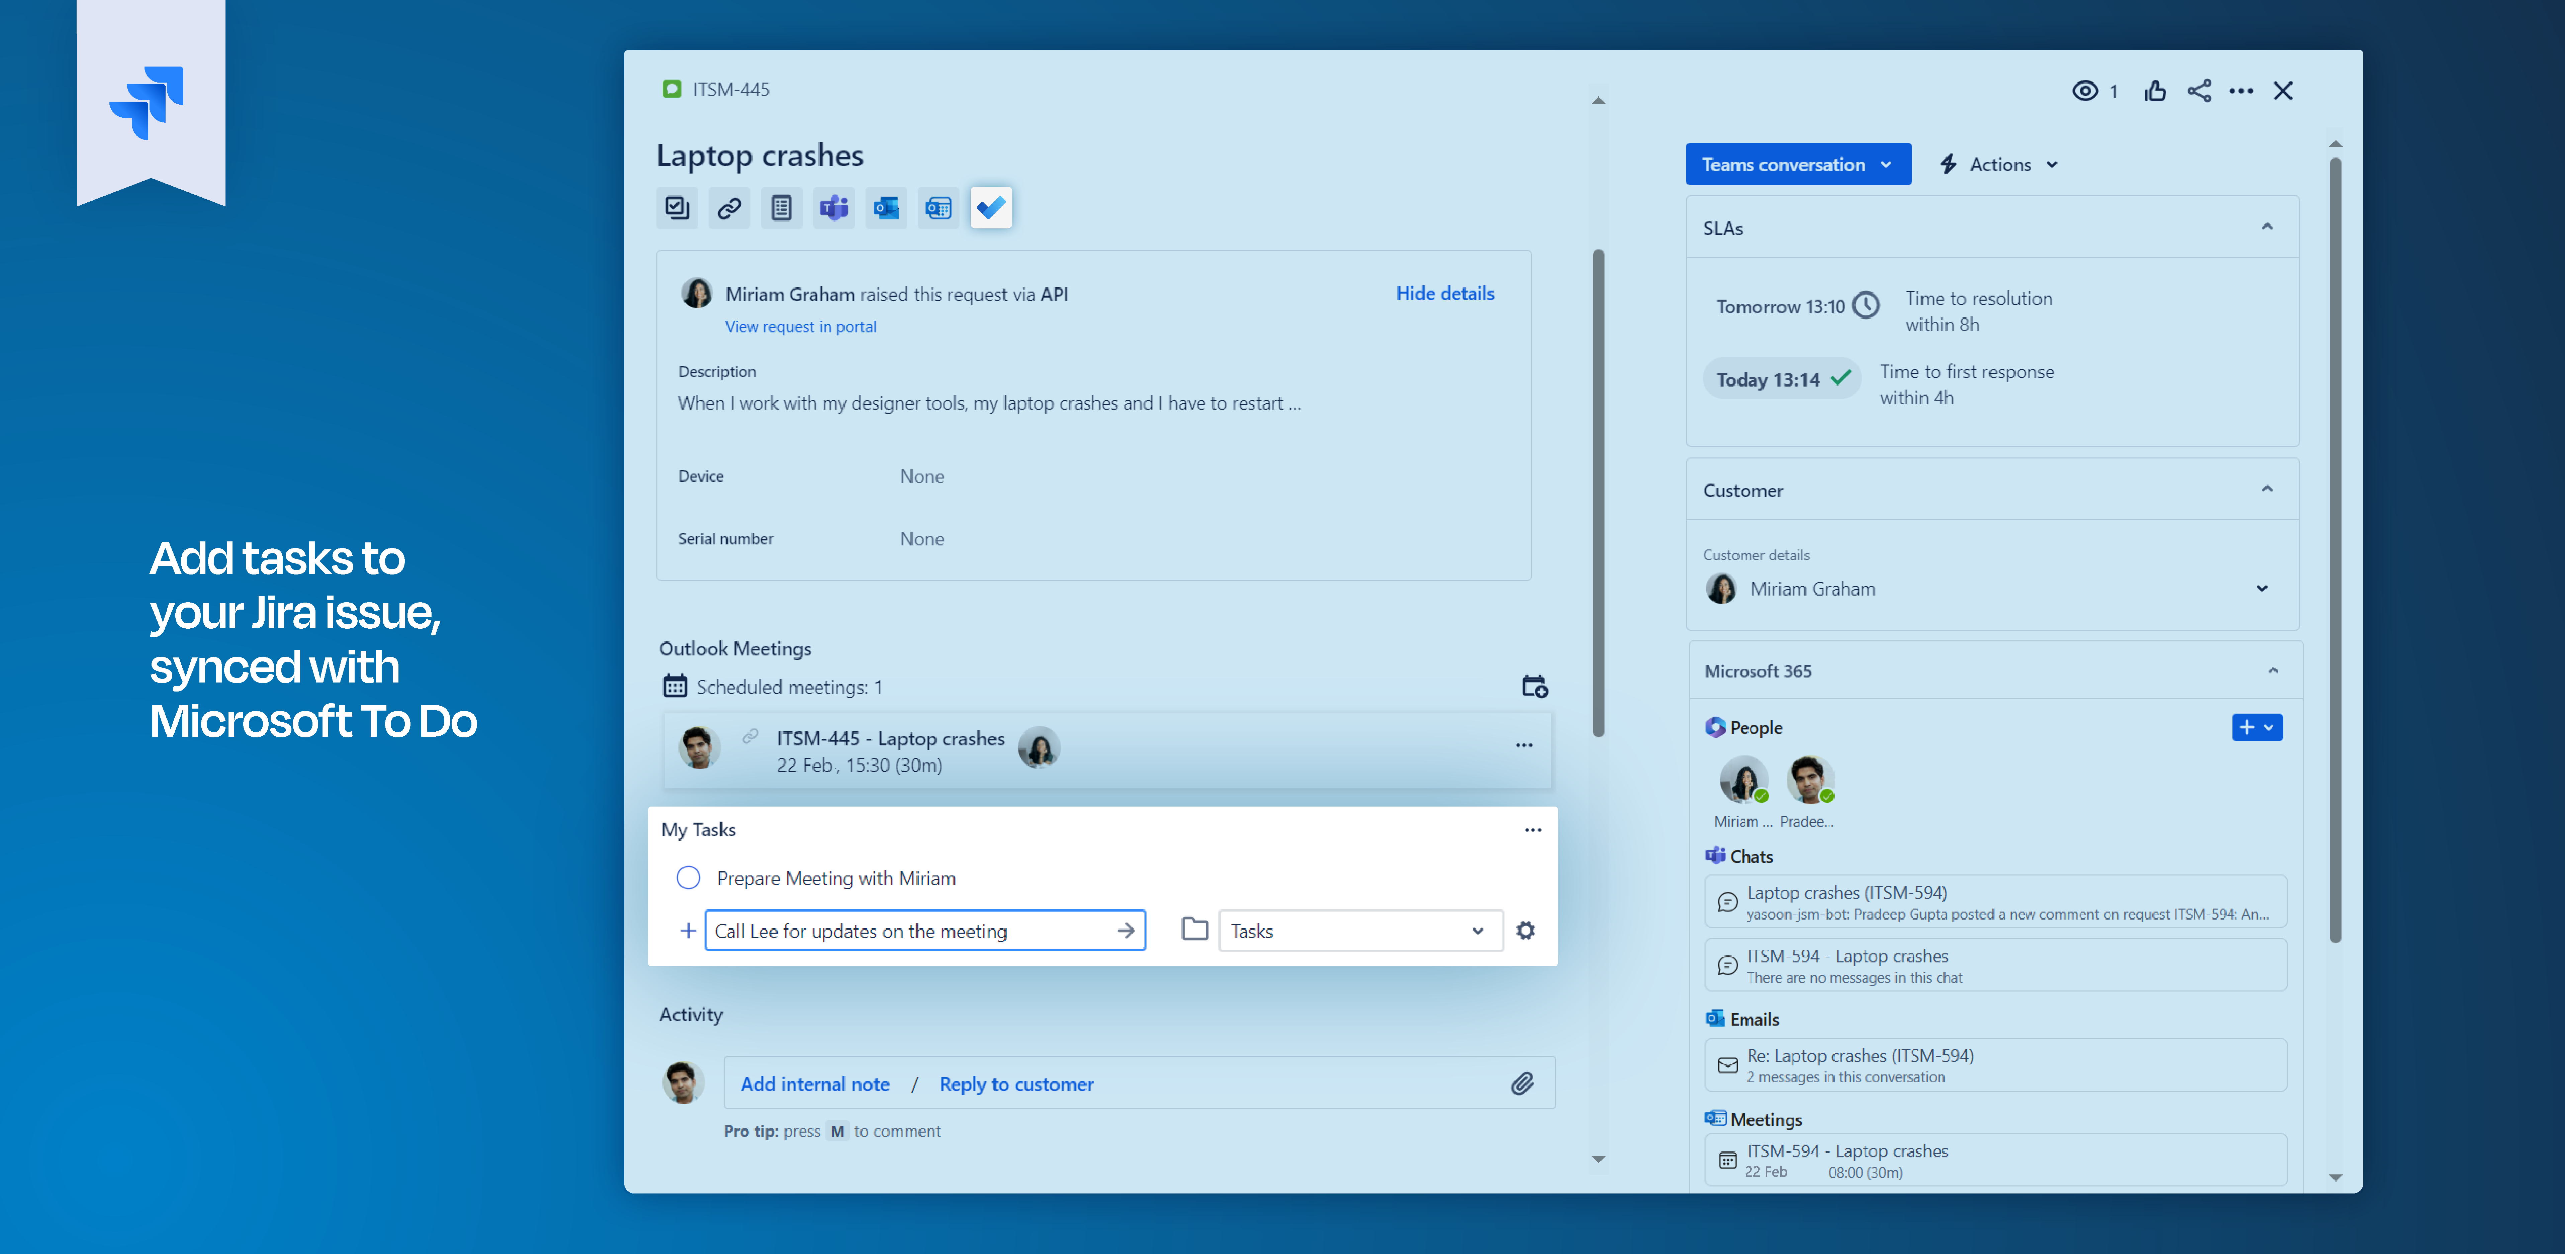2565x1254 pixels.
Task: Click the attachment paperclip icon
Action: point(1522,1084)
